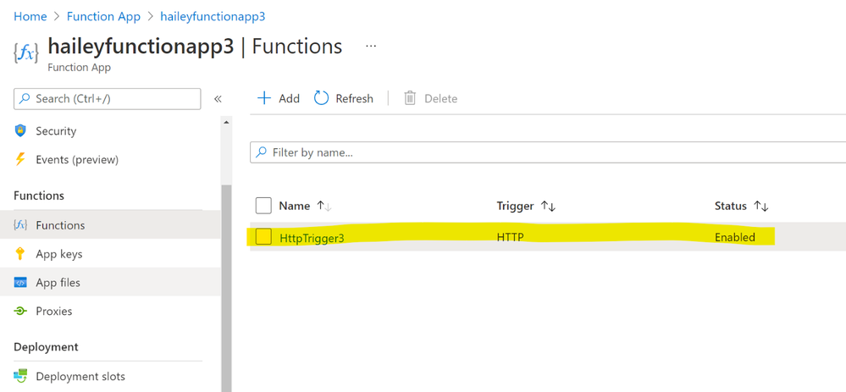Sort by the Trigger column
846x392 pixels.
(x=526, y=206)
